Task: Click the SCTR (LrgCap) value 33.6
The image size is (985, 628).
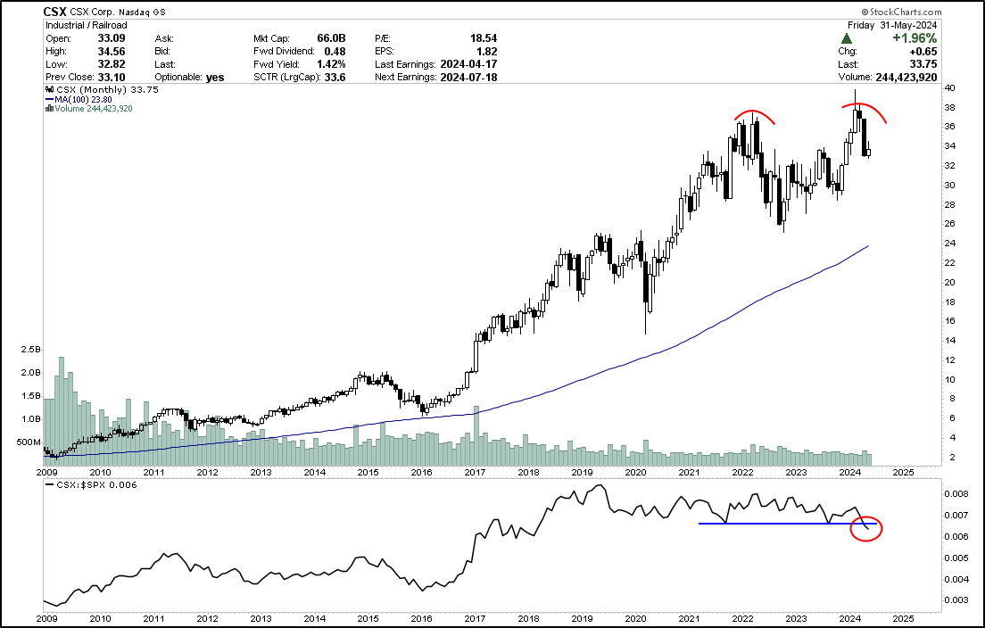Action: pos(335,78)
